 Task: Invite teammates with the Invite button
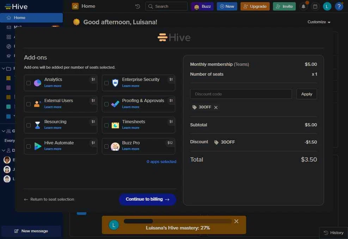[x=284, y=6]
